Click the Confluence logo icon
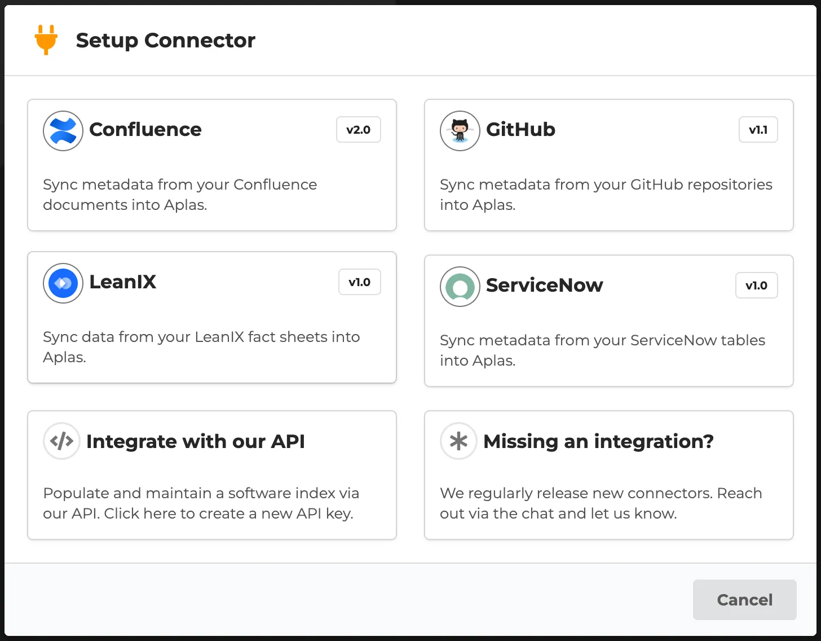The width and height of the screenshot is (821, 641). coord(63,131)
